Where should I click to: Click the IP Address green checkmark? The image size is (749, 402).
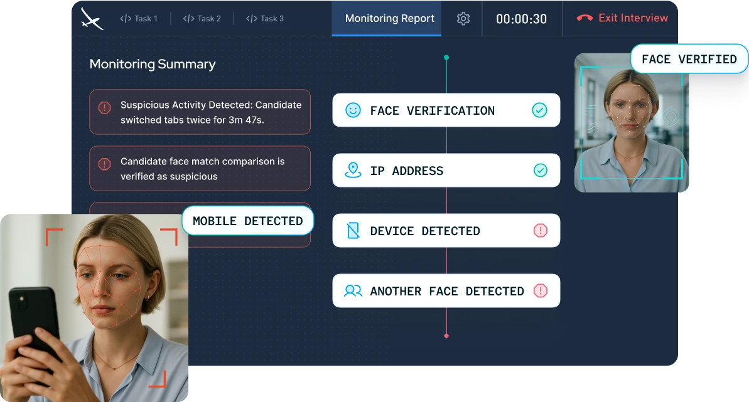(539, 171)
